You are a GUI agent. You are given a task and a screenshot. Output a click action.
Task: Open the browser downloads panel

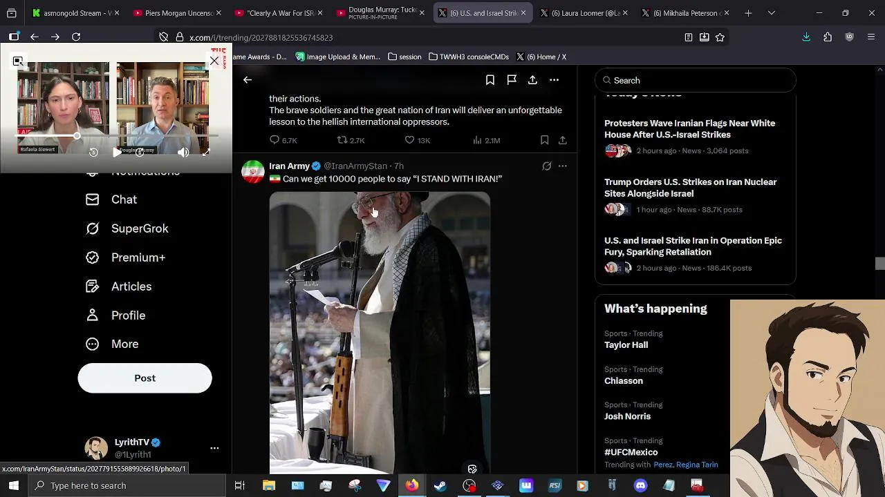click(x=806, y=37)
